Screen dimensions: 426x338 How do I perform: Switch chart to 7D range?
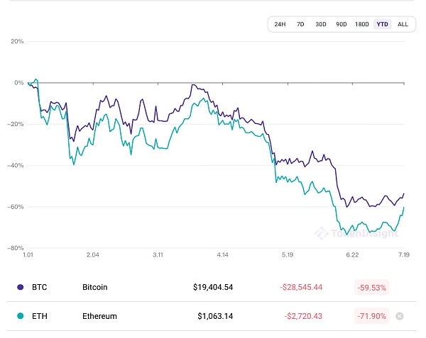click(300, 24)
